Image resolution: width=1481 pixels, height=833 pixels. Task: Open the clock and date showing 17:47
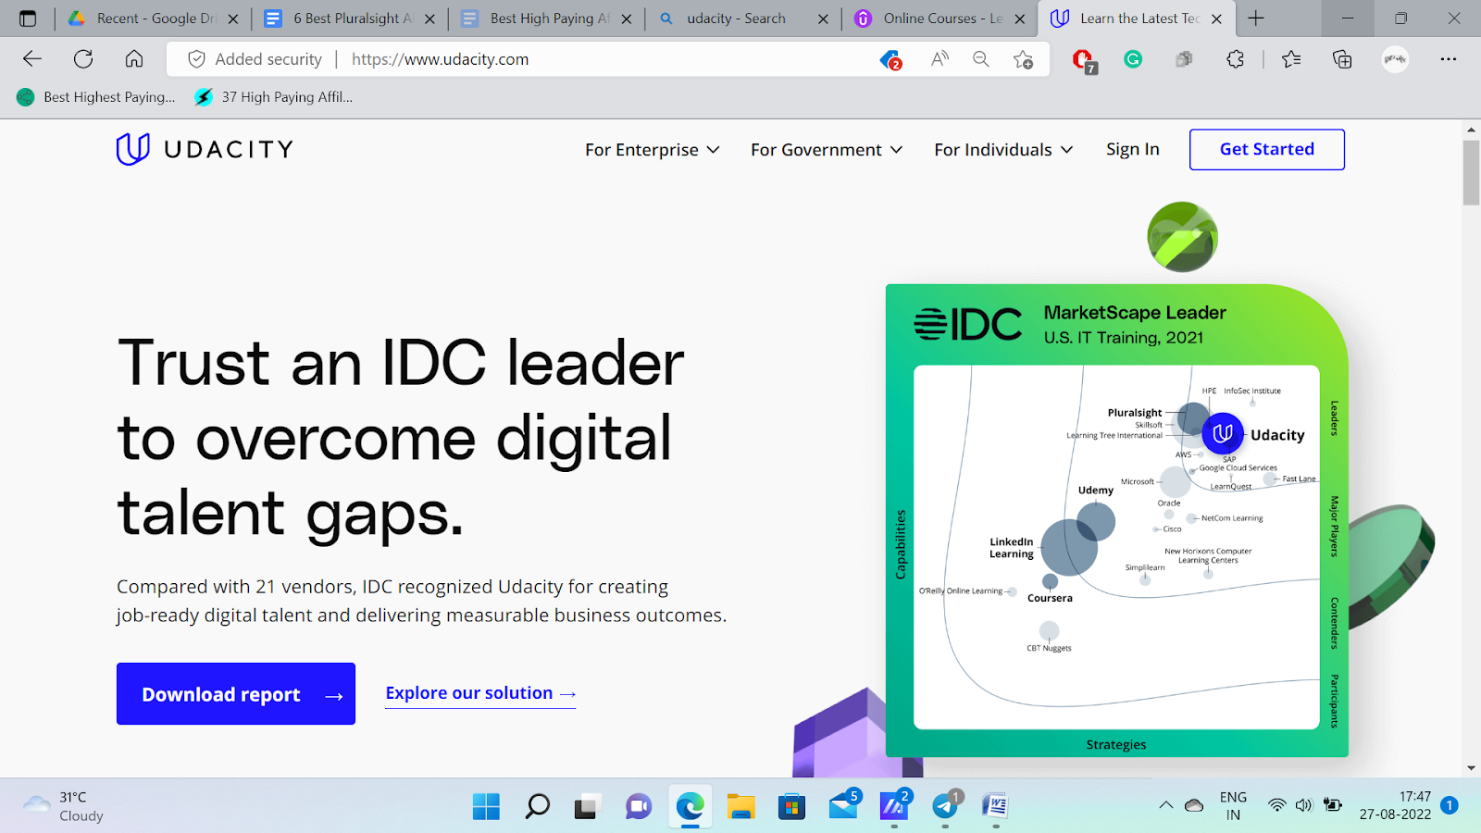(1395, 805)
